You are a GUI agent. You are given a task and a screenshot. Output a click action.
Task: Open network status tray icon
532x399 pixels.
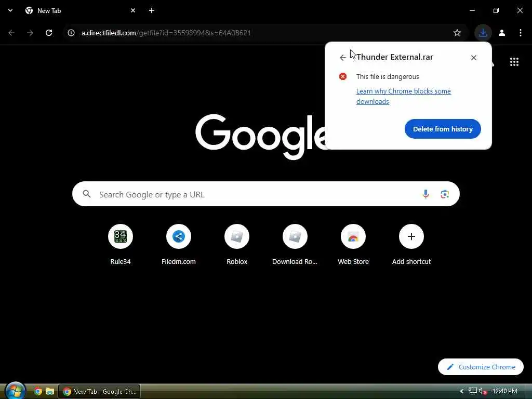[x=472, y=392]
